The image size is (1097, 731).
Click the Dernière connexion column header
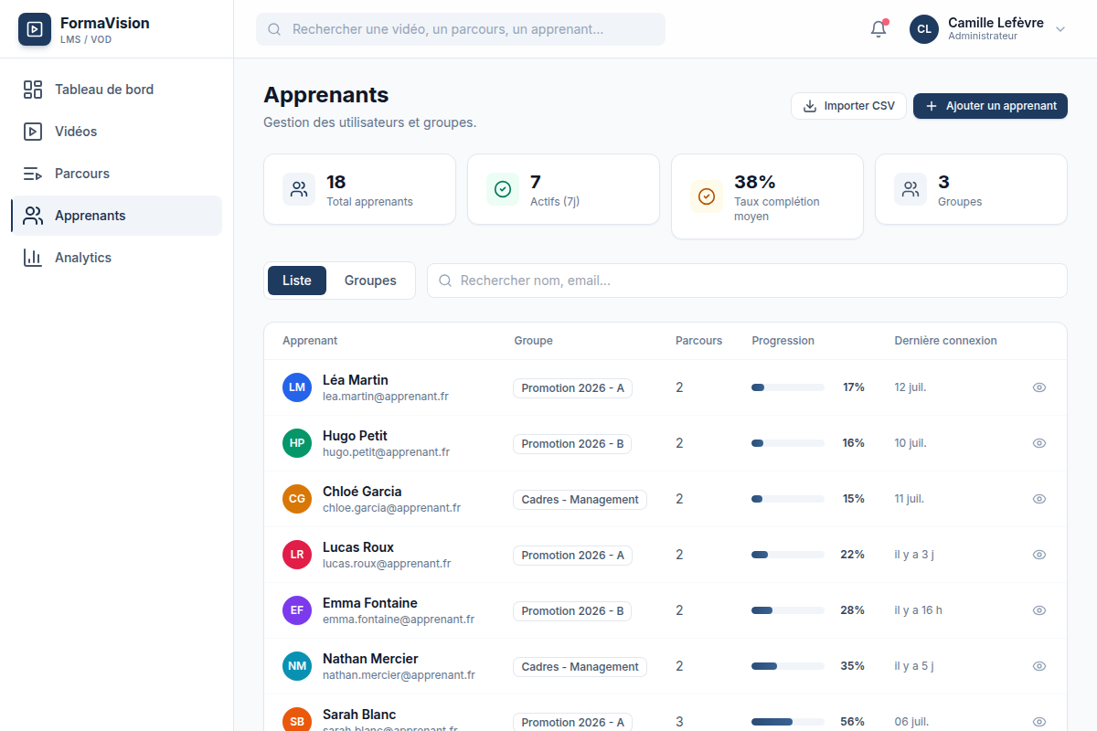click(945, 341)
